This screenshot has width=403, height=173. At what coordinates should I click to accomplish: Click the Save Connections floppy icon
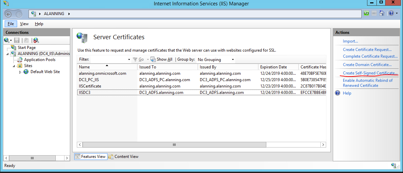(x=16, y=40)
